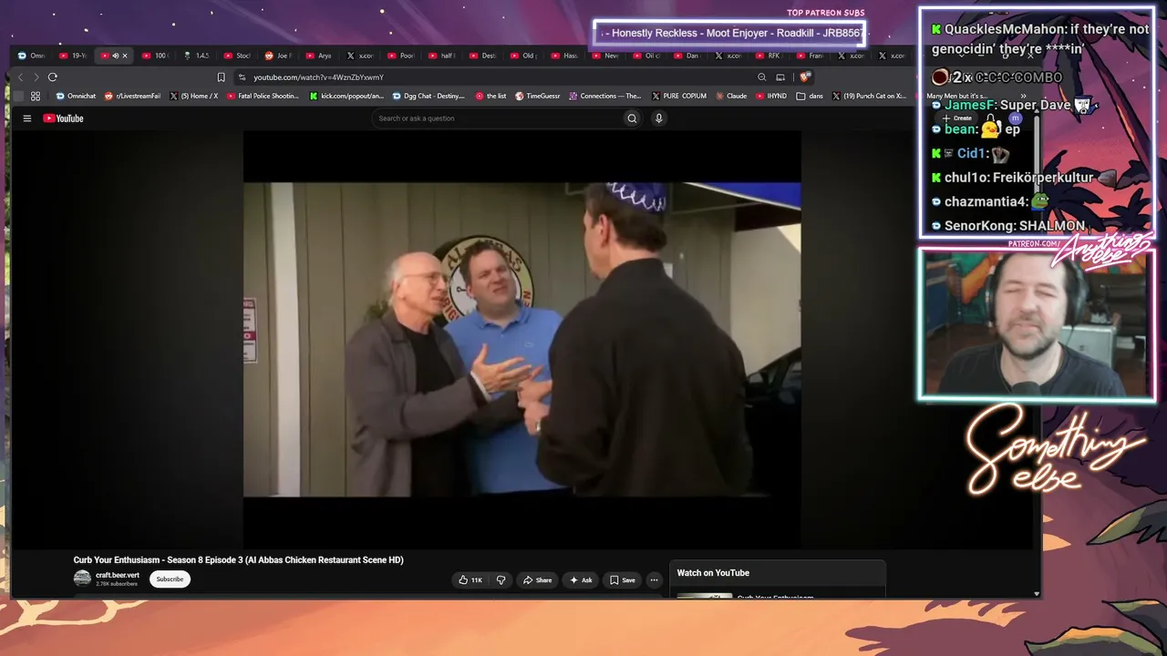
Task: Open the Omnichat bookmark
Action: point(76,96)
